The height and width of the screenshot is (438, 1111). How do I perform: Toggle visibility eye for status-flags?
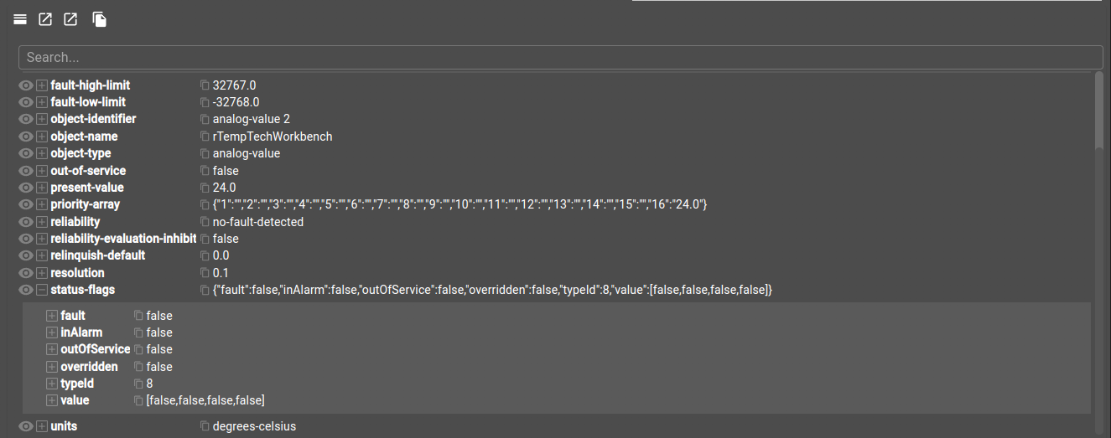(x=26, y=290)
